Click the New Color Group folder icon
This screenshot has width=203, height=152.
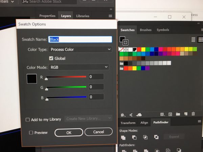point(178,115)
